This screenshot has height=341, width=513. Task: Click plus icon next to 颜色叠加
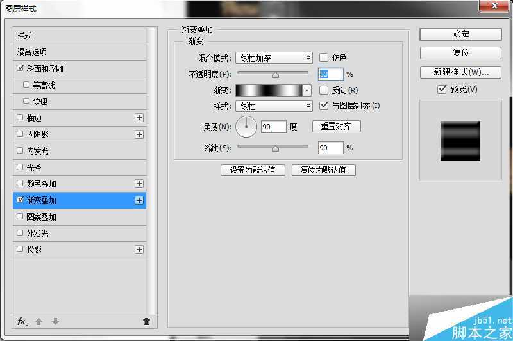pos(139,184)
